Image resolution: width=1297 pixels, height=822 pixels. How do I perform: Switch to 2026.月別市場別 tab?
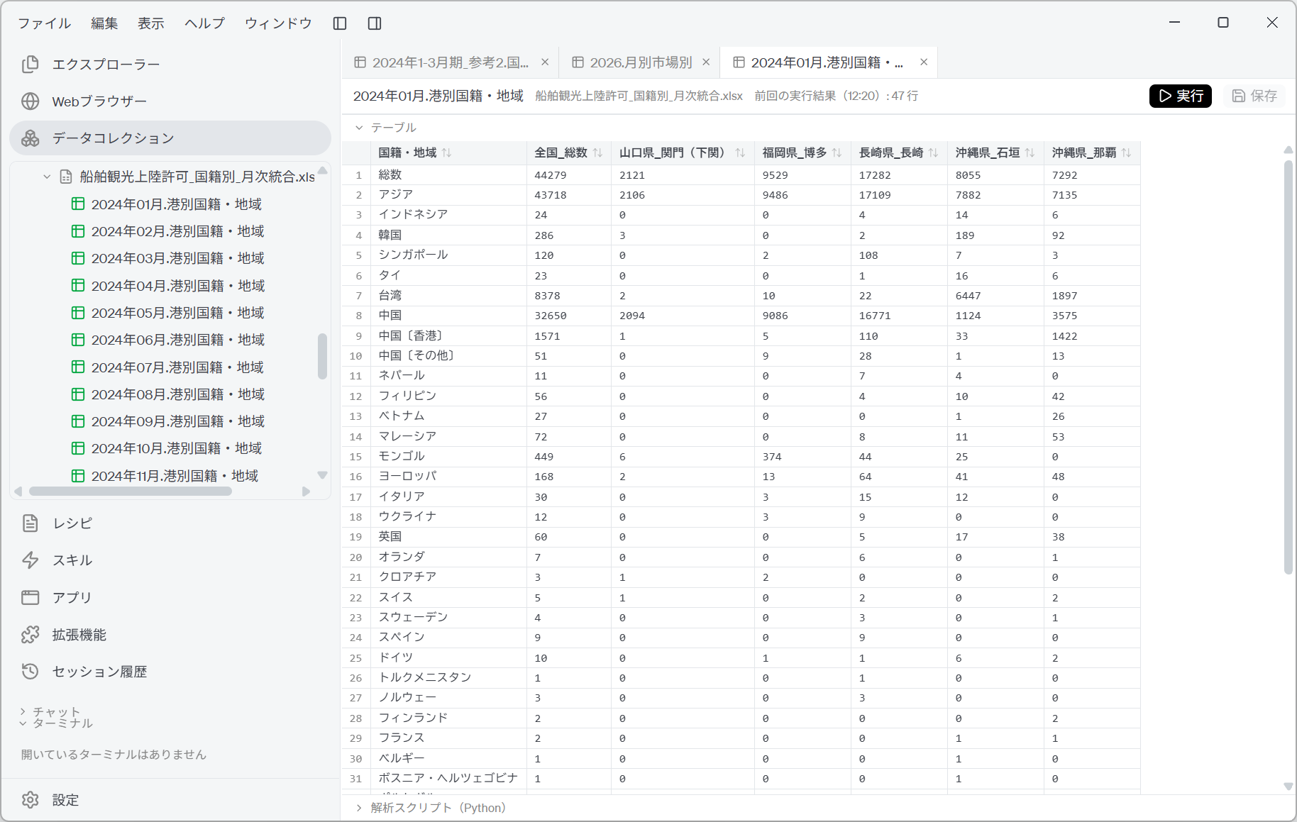point(640,62)
